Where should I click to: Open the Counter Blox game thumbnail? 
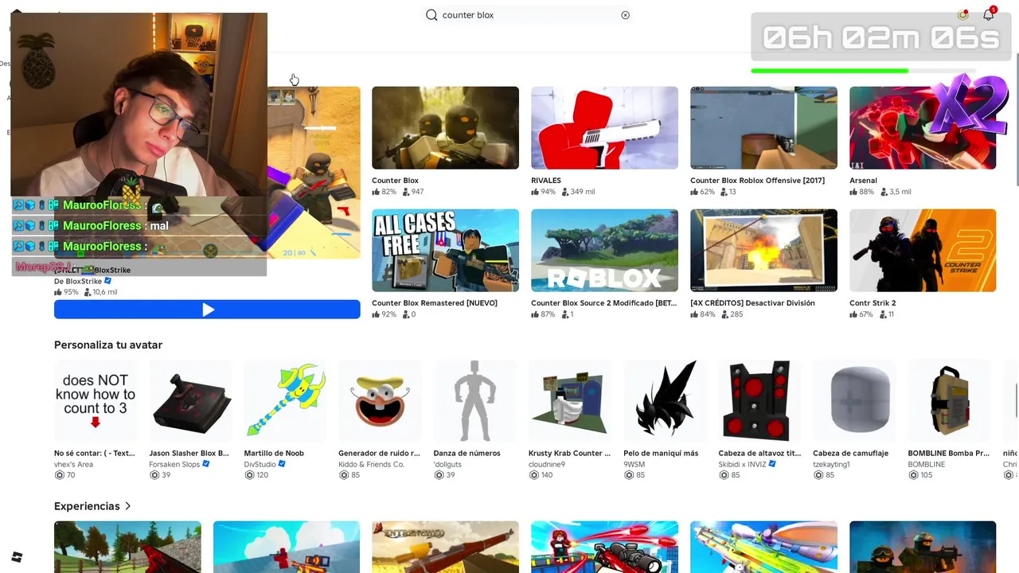pyautogui.click(x=445, y=127)
